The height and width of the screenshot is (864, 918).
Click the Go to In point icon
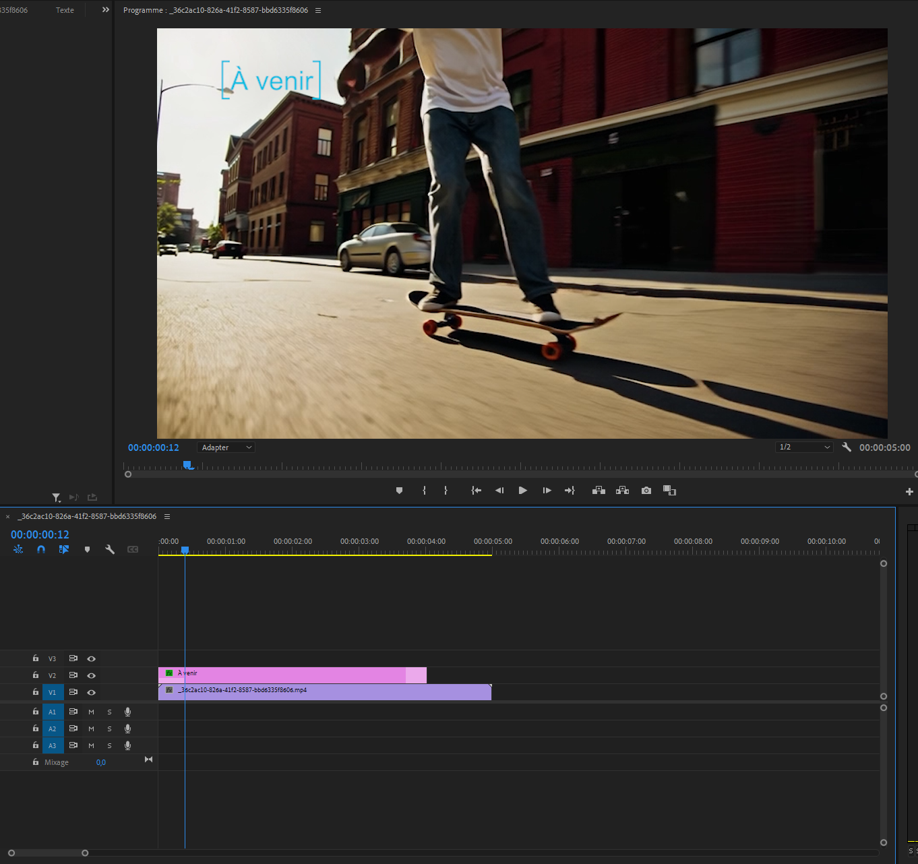point(476,491)
